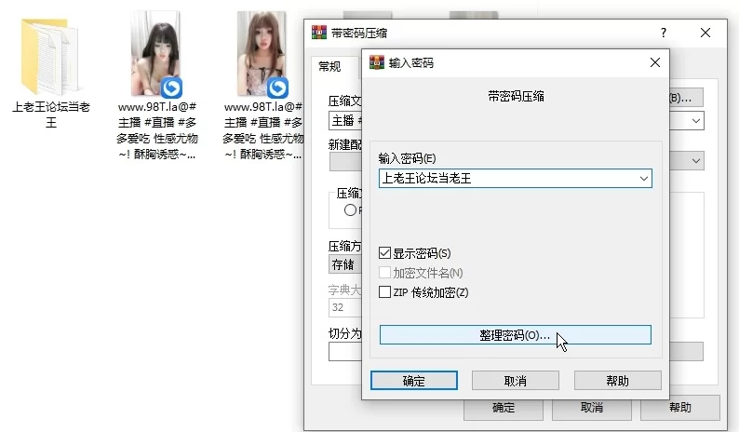Click 取消 in the 输入密码 dialog
Screen dimensions: 739x432
(515, 381)
